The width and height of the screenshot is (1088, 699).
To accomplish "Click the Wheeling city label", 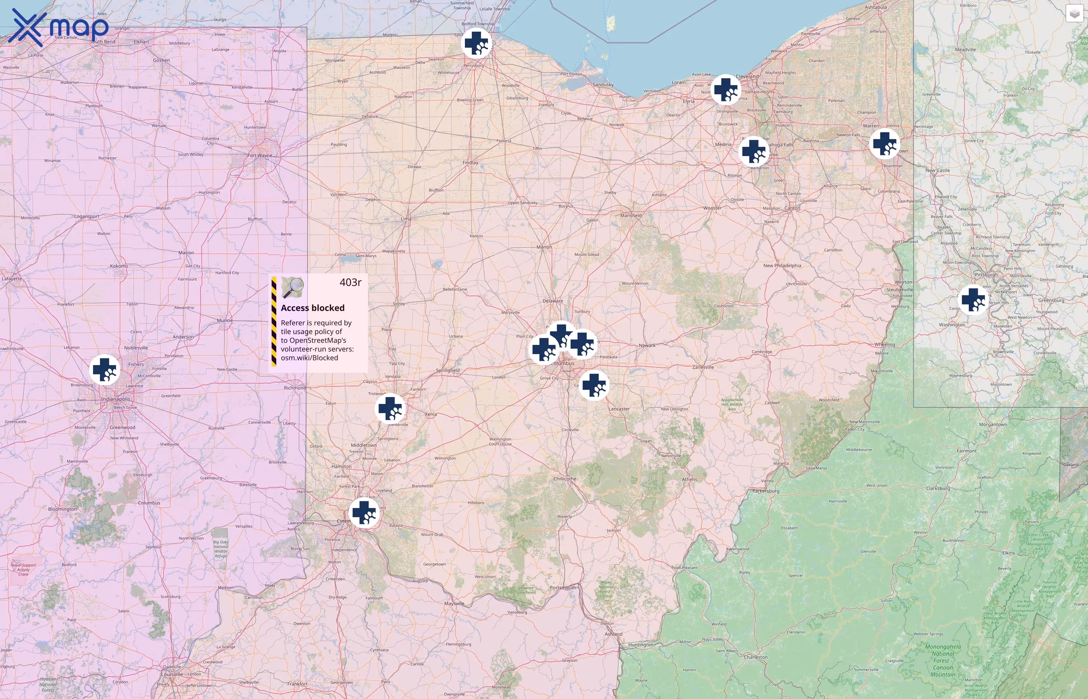I will (x=884, y=344).
